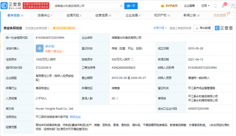This screenshot has width=236, height=136.
Task: Go to 历史信息 VIP tab
Action: (222, 15)
